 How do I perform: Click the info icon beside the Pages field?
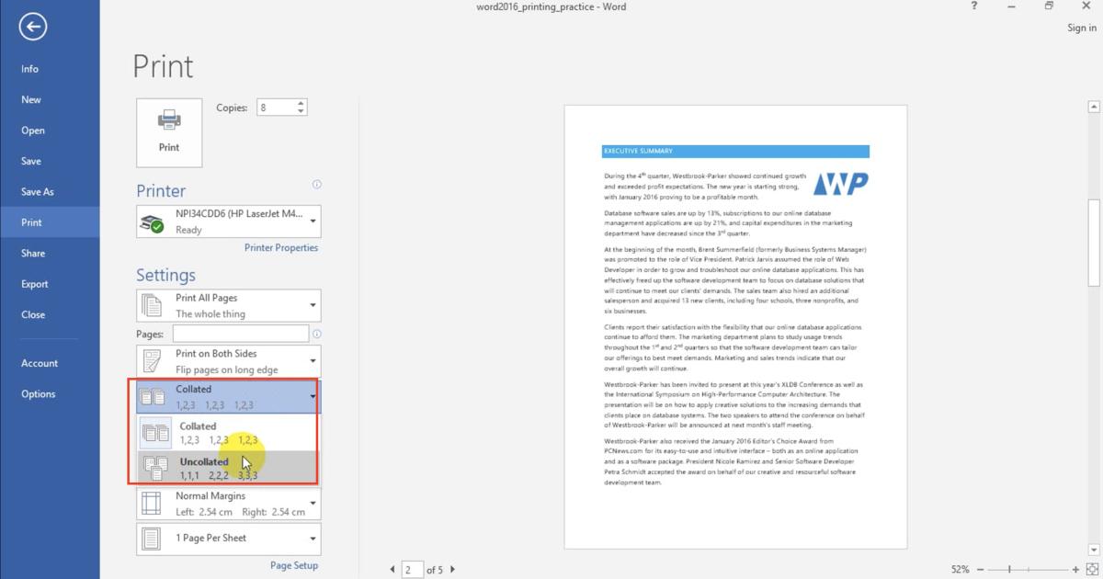(317, 335)
